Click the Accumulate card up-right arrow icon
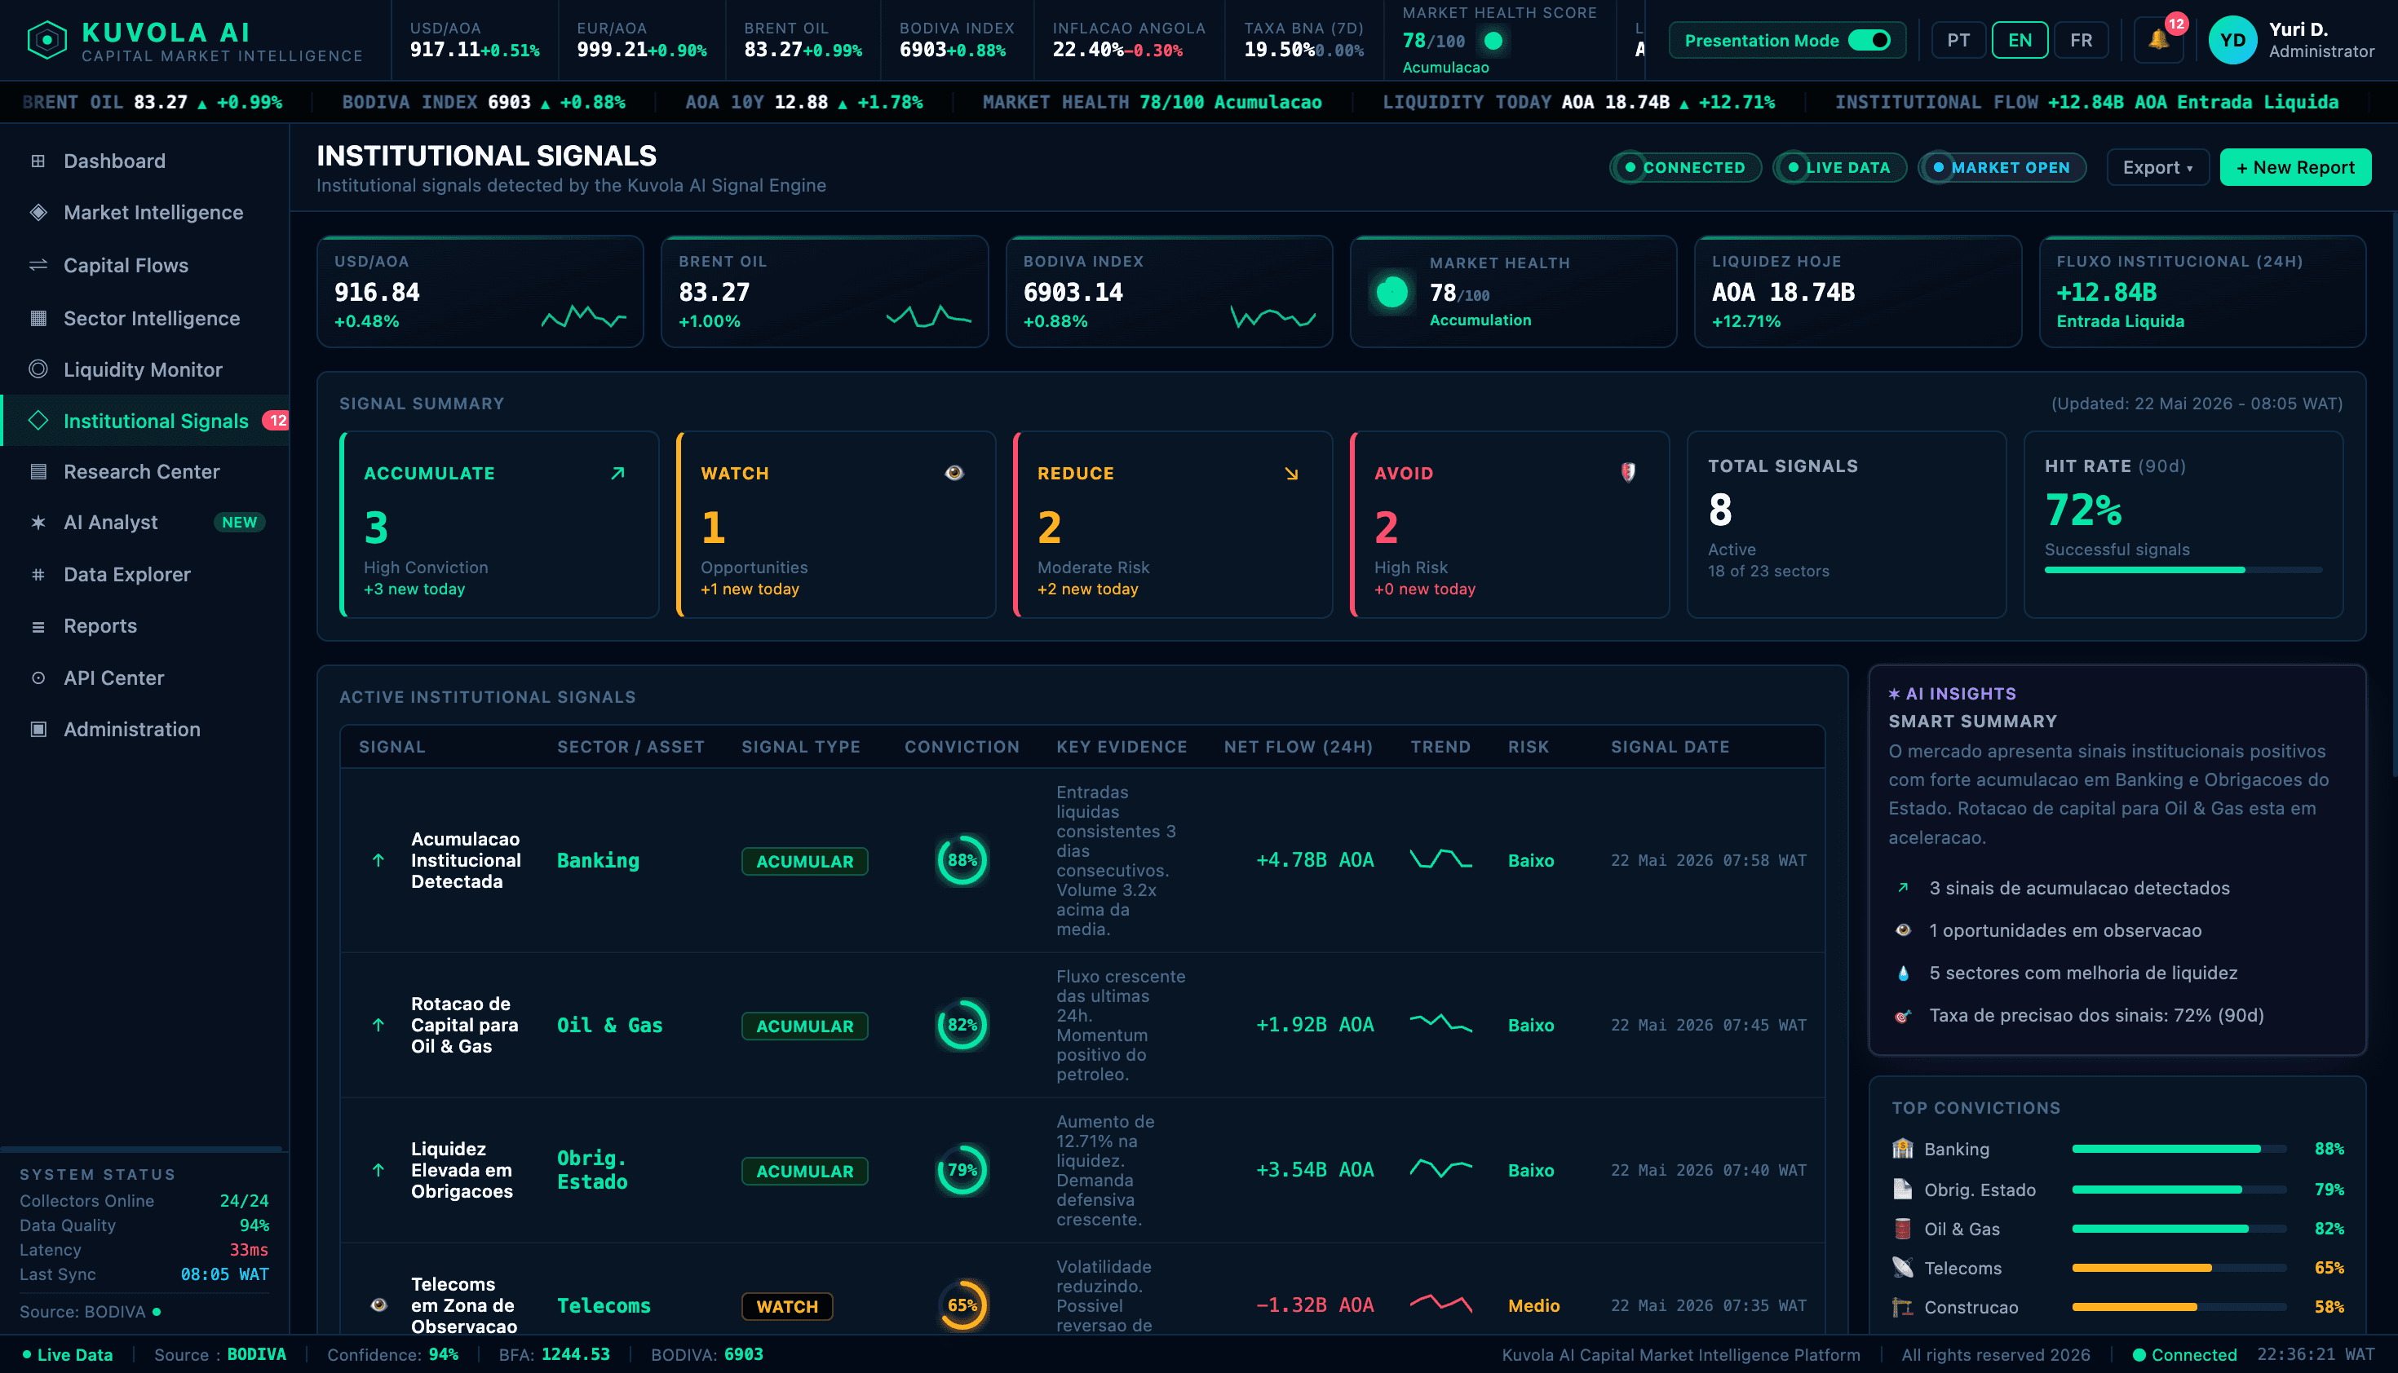 tap(618, 474)
